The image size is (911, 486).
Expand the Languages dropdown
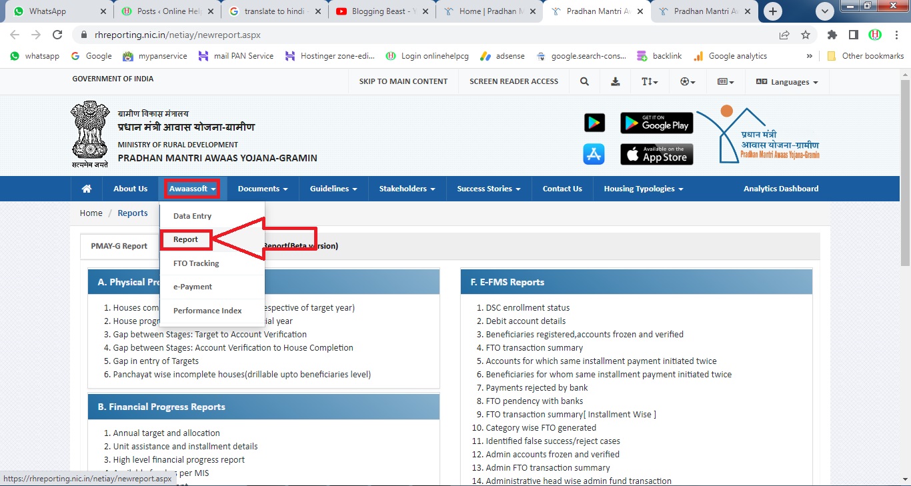tap(787, 81)
